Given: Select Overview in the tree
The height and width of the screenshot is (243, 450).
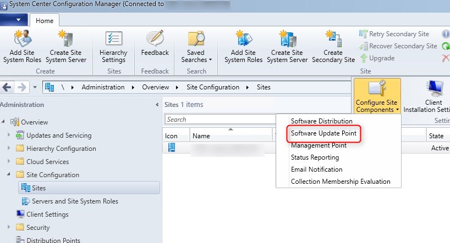Looking at the screenshot, I should point(34,122).
